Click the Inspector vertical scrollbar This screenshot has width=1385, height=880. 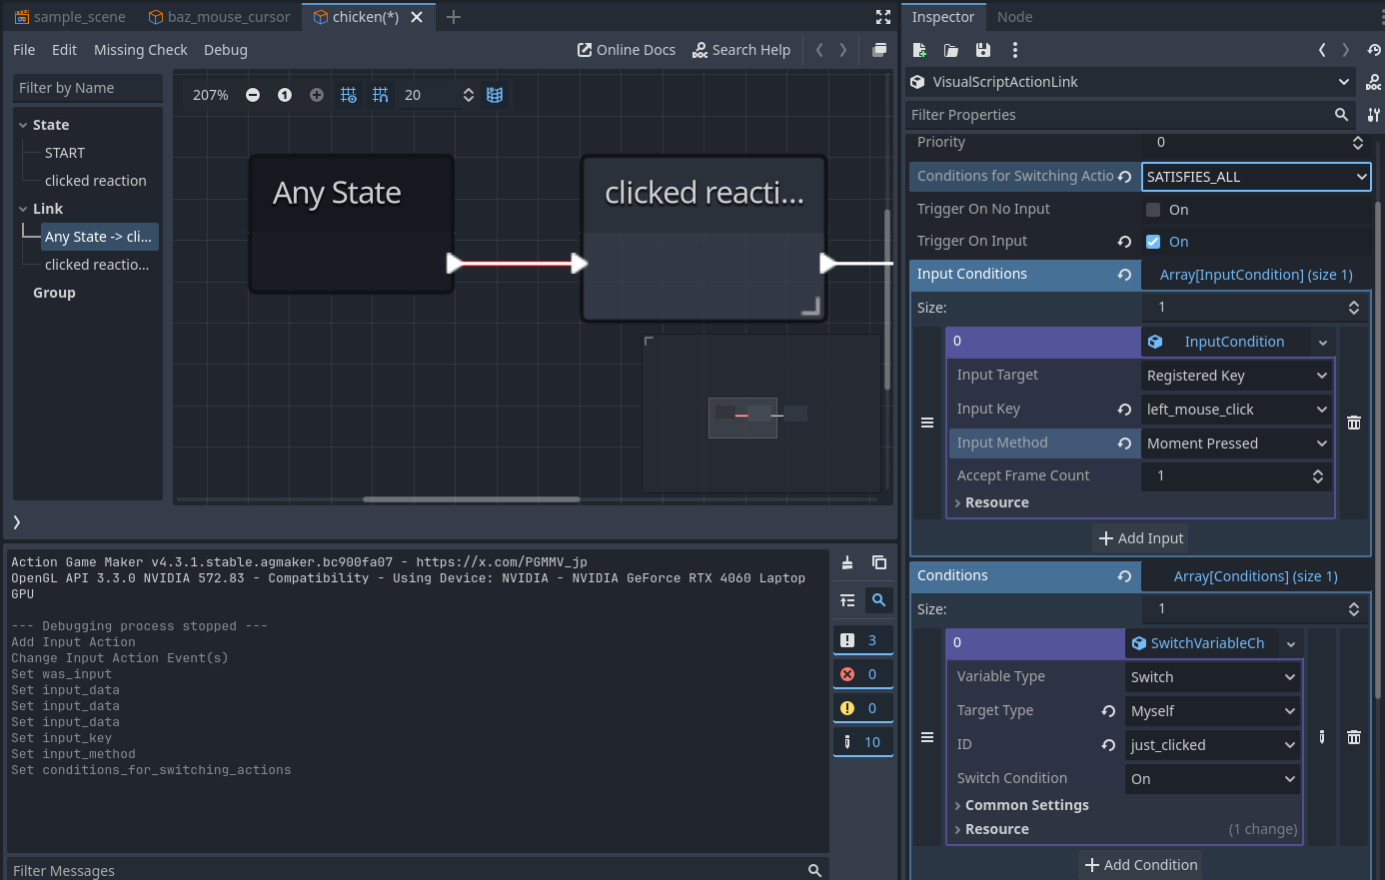pyautogui.click(x=1378, y=449)
